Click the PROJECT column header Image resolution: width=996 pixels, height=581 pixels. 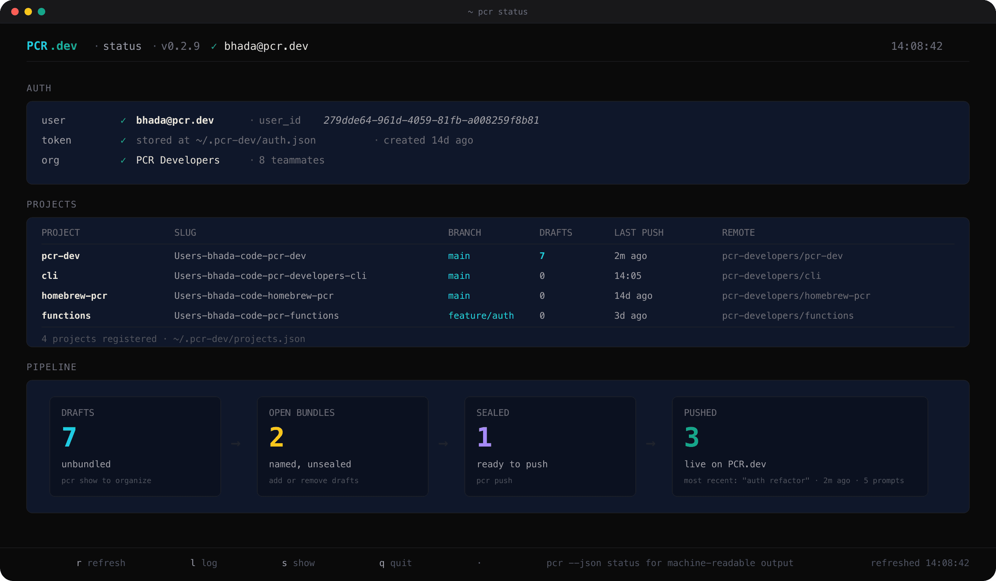pos(61,233)
